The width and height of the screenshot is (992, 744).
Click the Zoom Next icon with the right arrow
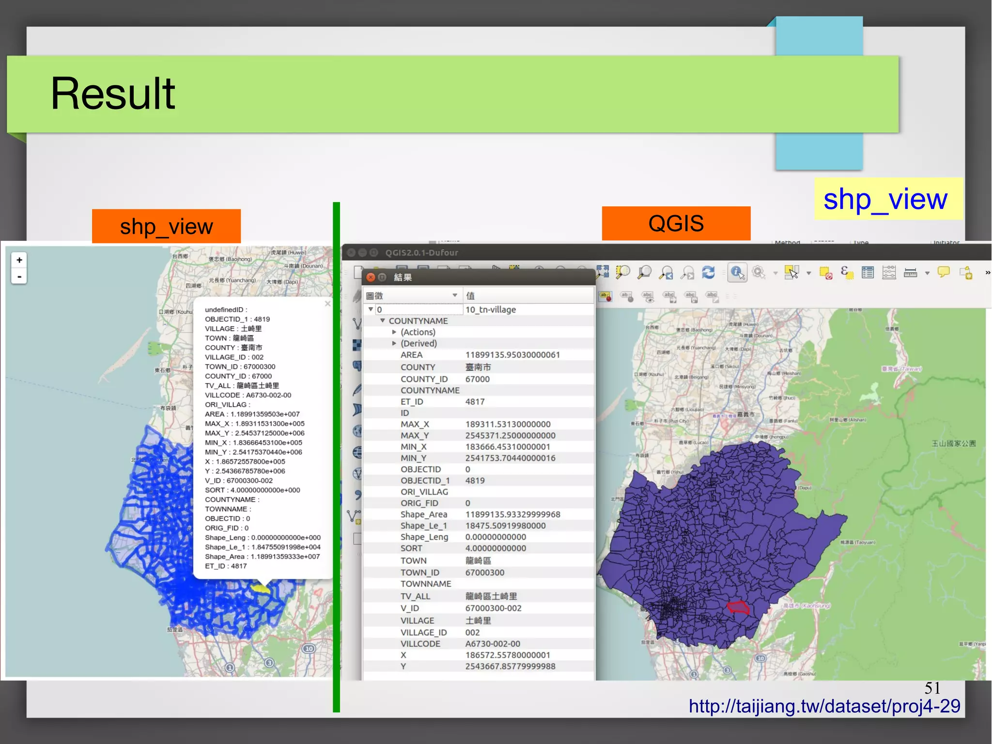(x=687, y=273)
